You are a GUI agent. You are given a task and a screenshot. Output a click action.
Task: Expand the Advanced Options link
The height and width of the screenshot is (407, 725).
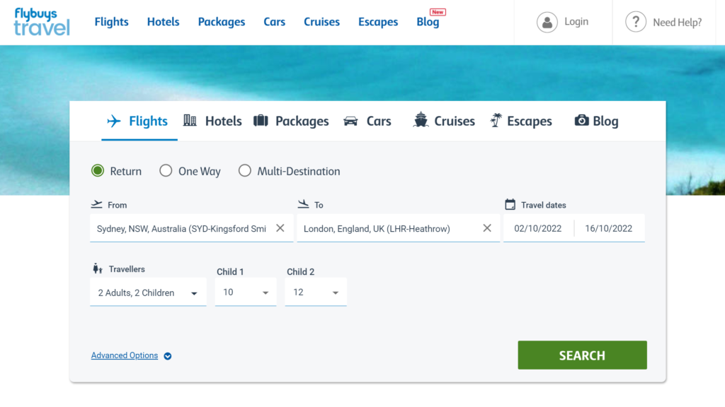[x=125, y=355]
